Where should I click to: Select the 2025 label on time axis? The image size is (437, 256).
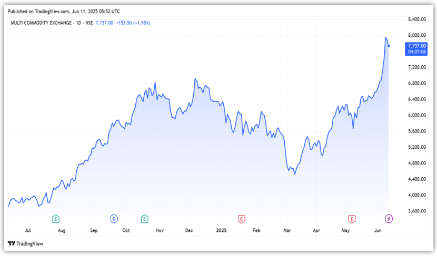(222, 230)
